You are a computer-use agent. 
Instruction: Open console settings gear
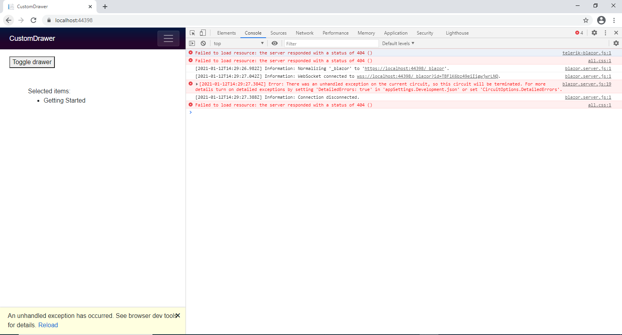tap(616, 44)
